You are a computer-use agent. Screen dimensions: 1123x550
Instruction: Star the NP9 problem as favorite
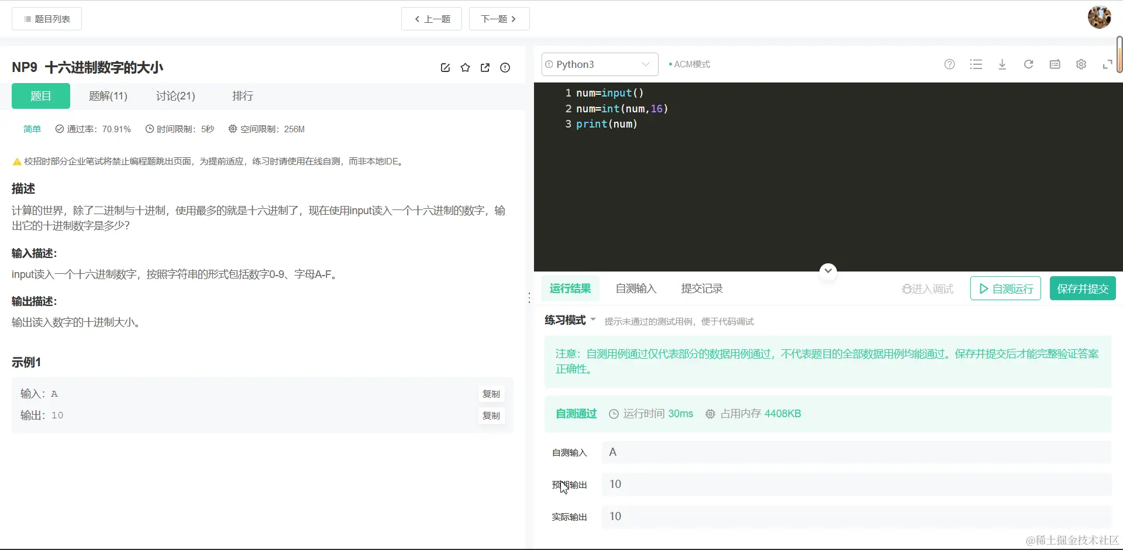(465, 67)
